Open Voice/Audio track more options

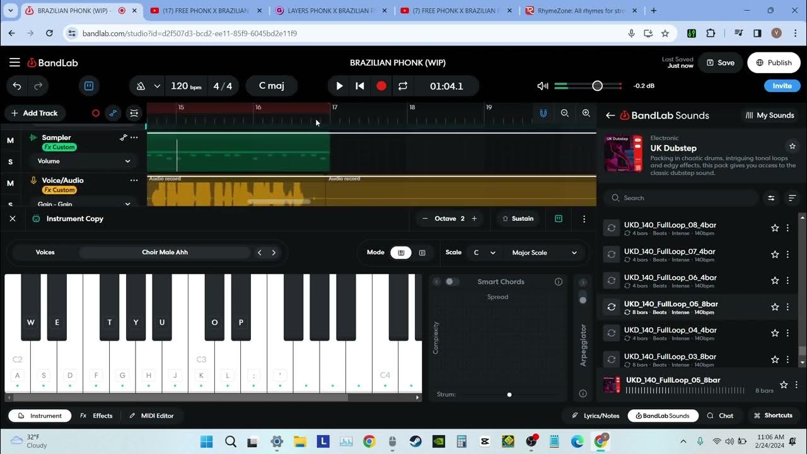(x=134, y=180)
